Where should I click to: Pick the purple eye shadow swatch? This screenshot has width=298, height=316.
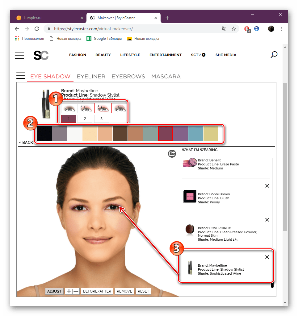[x=181, y=134]
